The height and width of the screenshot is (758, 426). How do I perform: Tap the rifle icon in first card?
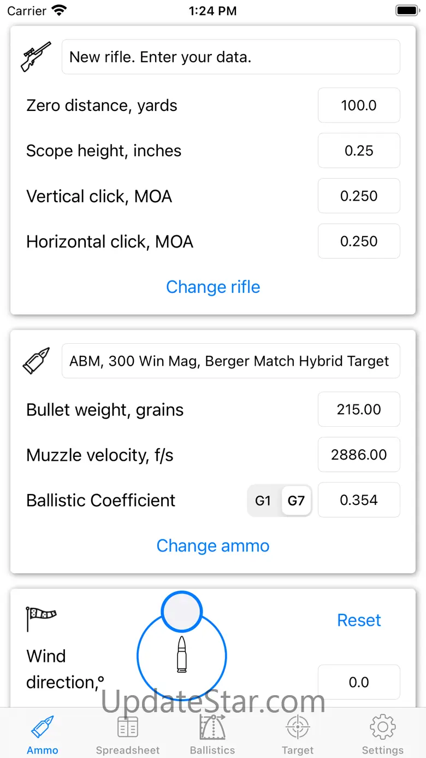click(36, 56)
